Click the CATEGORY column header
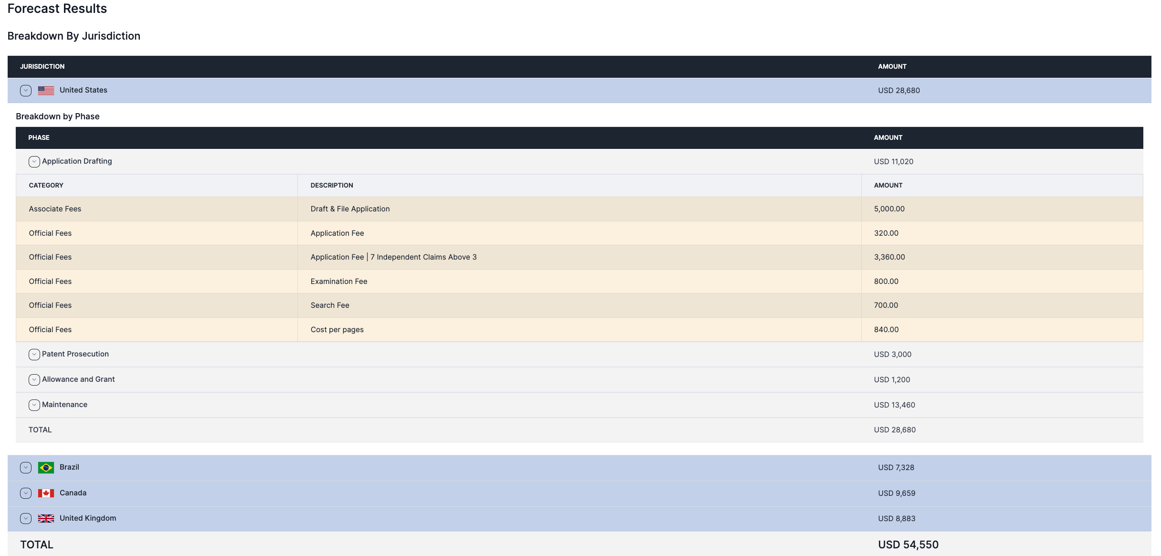This screenshot has width=1161, height=556. pyautogui.click(x=46, y=186)
